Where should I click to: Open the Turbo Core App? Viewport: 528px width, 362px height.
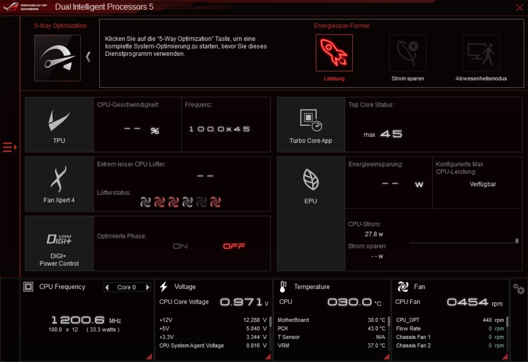(311, 125)
